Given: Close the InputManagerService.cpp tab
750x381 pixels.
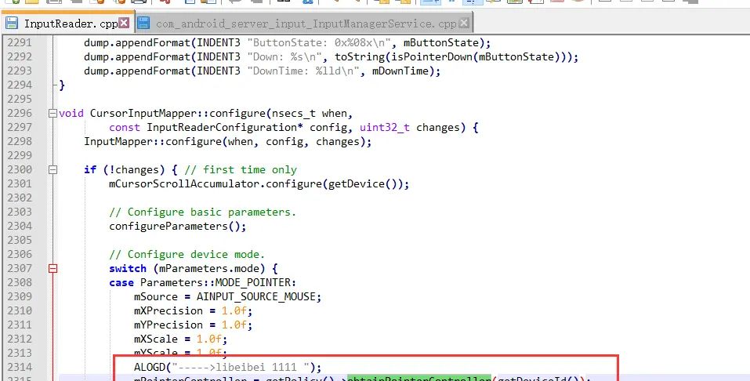Looking at the screenshot, I should click(x=464, y=23).
